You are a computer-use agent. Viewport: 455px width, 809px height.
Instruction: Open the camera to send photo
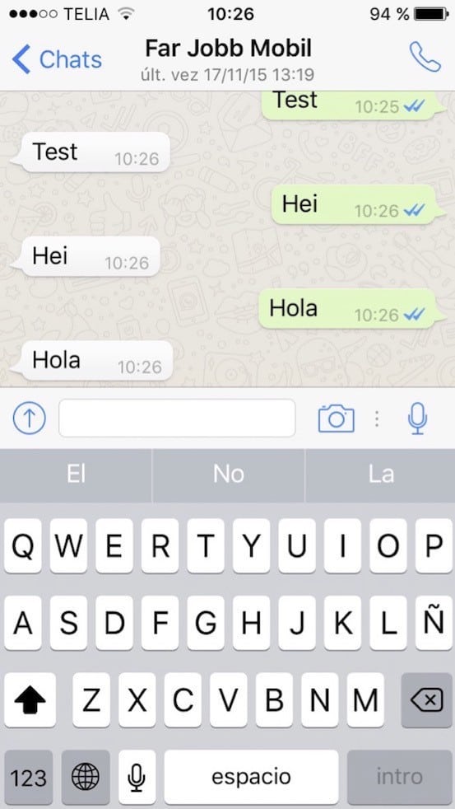pyautogui.click(x=336, y=418)
